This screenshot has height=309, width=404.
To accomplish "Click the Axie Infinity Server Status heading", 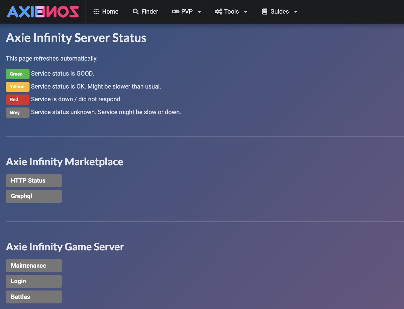I will (x=76, y=38).
